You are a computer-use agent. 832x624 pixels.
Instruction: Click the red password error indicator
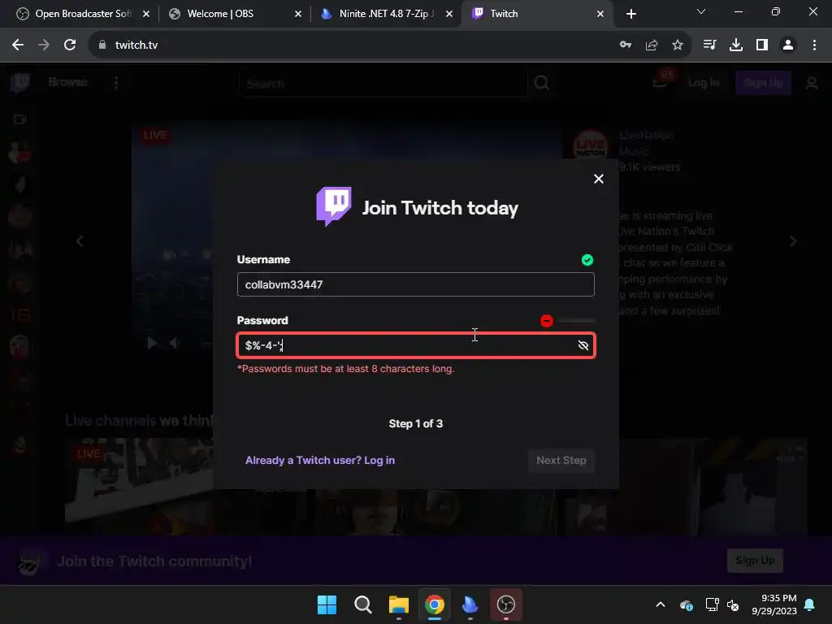547,320
